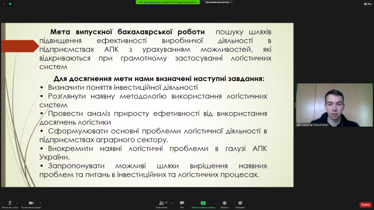
Task: Click the green screen viewing notification bar
Action: point(168,2)
